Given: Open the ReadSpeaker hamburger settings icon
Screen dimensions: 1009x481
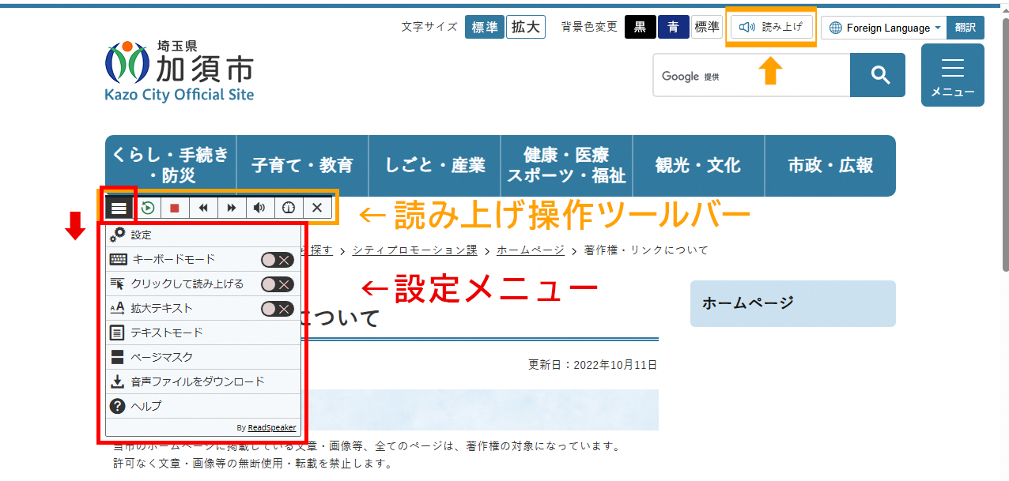Looking at the screenshot, I should pyautogui.click(x=118, y=207).
